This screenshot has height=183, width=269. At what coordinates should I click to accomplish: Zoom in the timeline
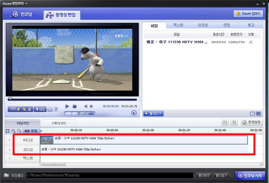pos(13,131)
